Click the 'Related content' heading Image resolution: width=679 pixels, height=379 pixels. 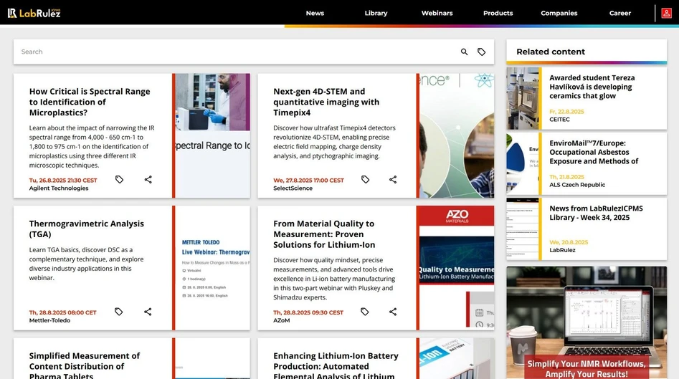551,52
